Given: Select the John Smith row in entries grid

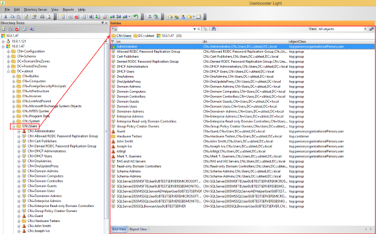Looking at the screenshot, I should (243, 141).
